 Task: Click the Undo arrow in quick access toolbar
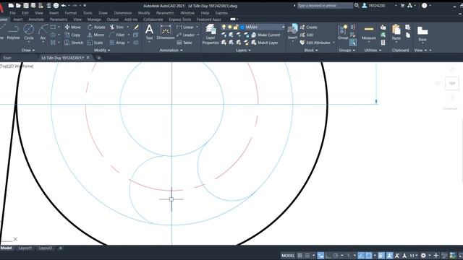pos(64,5)
